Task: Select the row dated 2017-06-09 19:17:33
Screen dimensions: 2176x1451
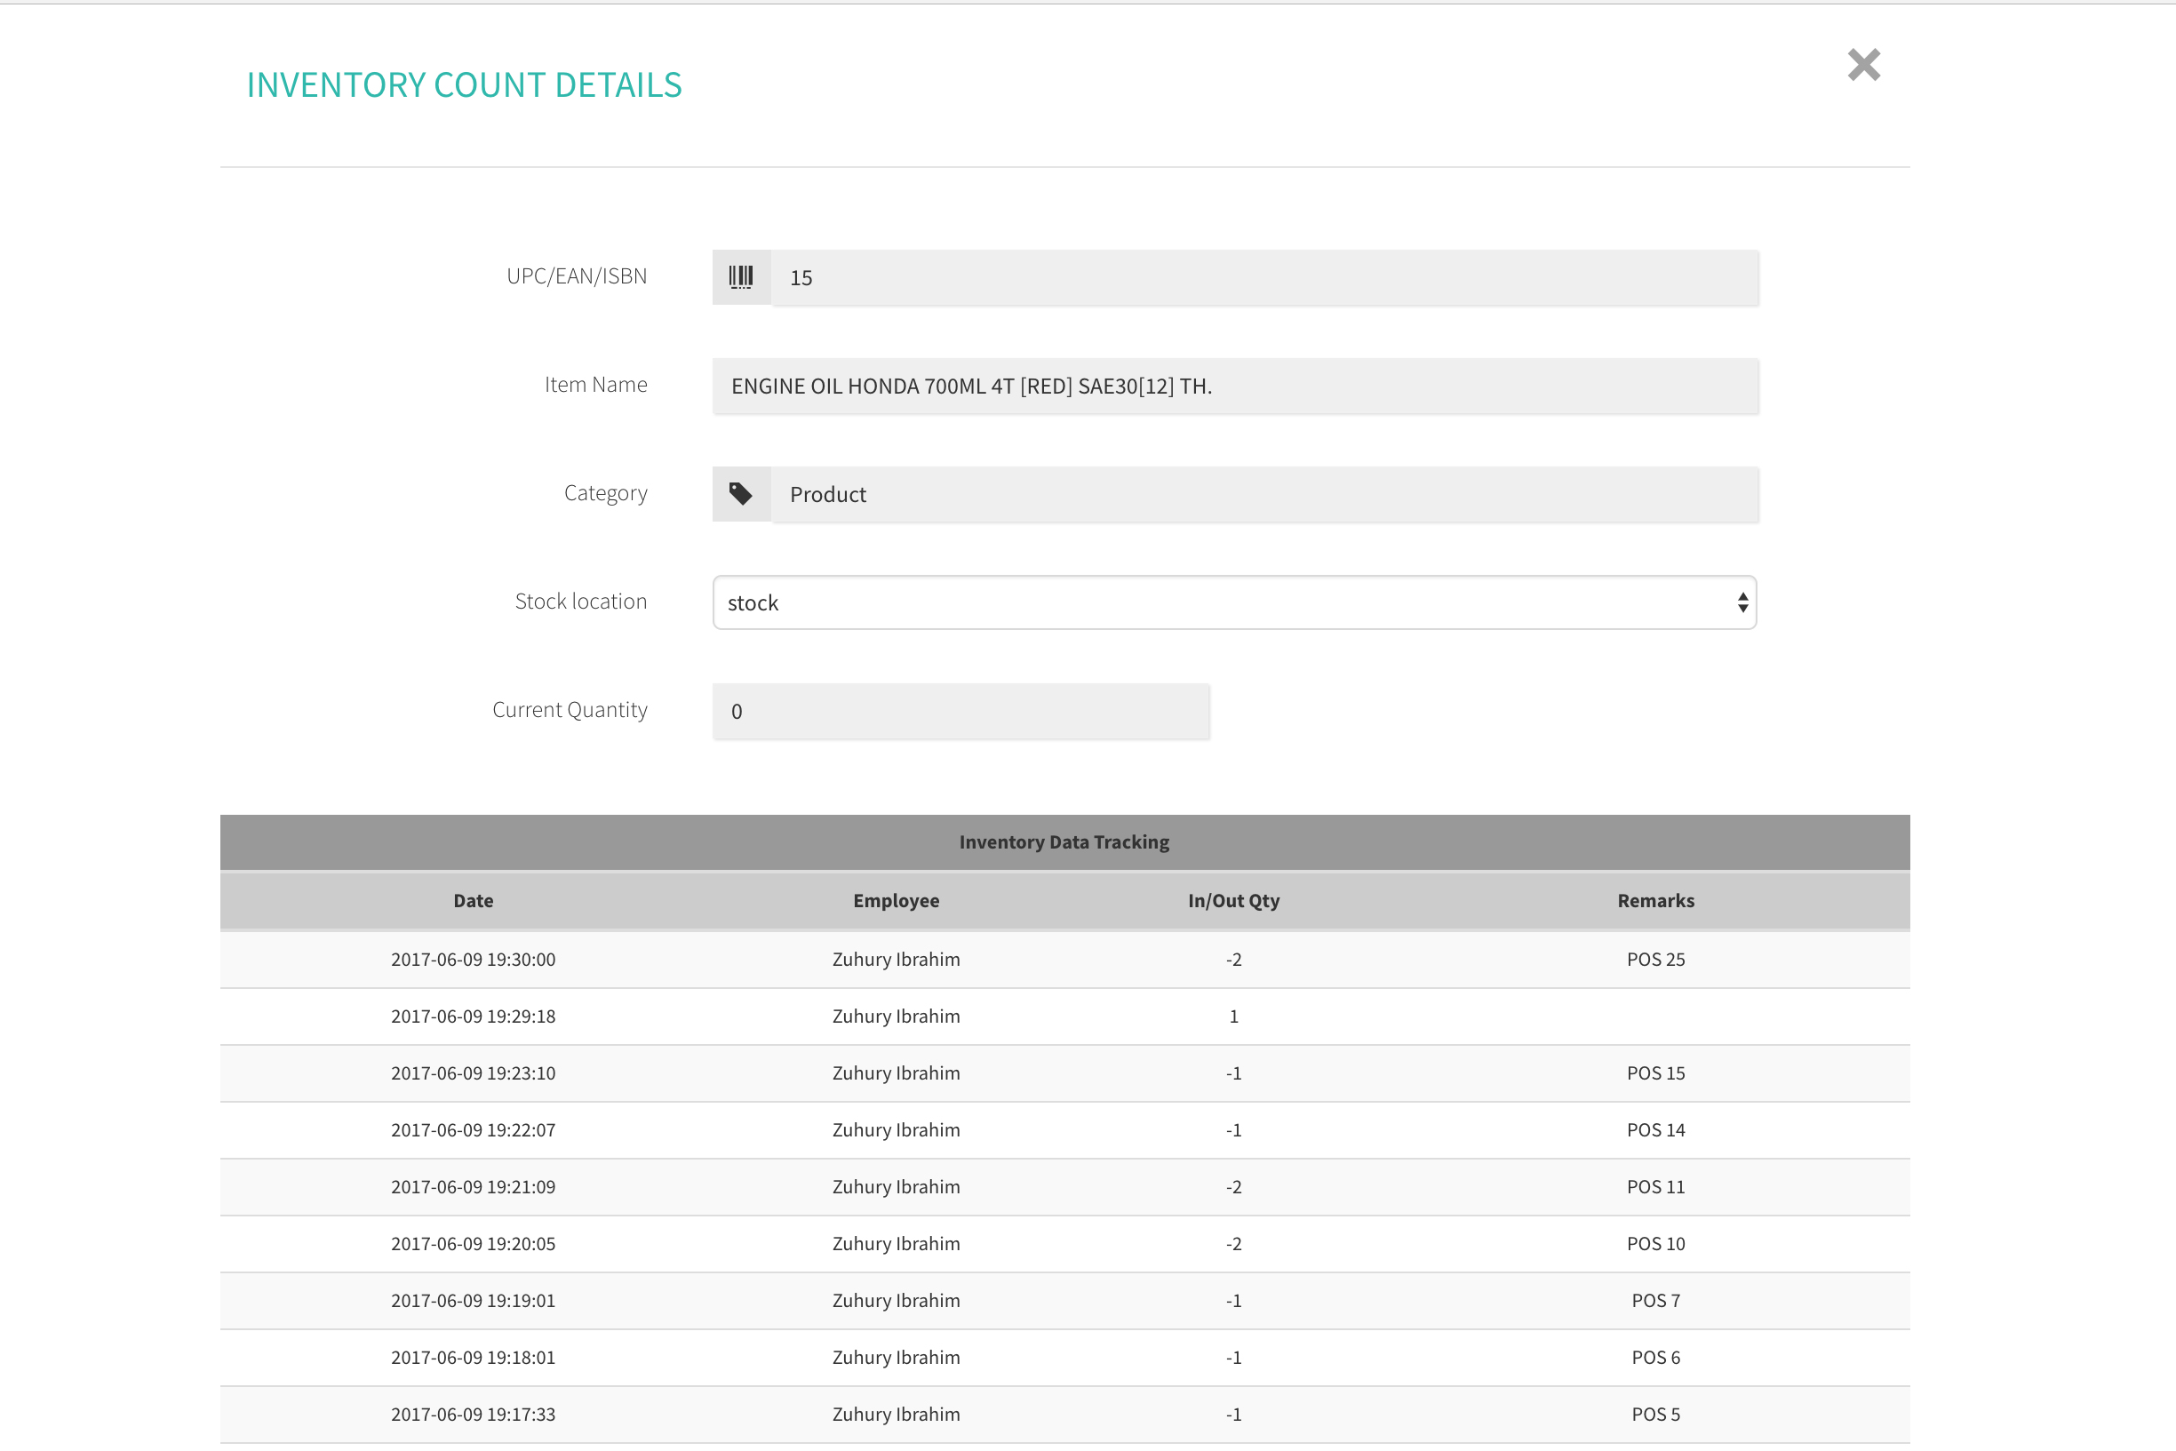Action: pos(473,1414)
